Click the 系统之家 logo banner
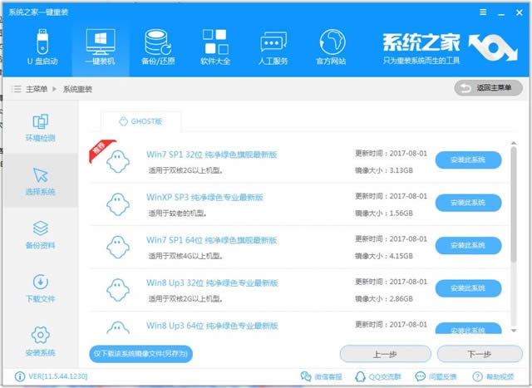532x388 pixels. coord(450,48)
